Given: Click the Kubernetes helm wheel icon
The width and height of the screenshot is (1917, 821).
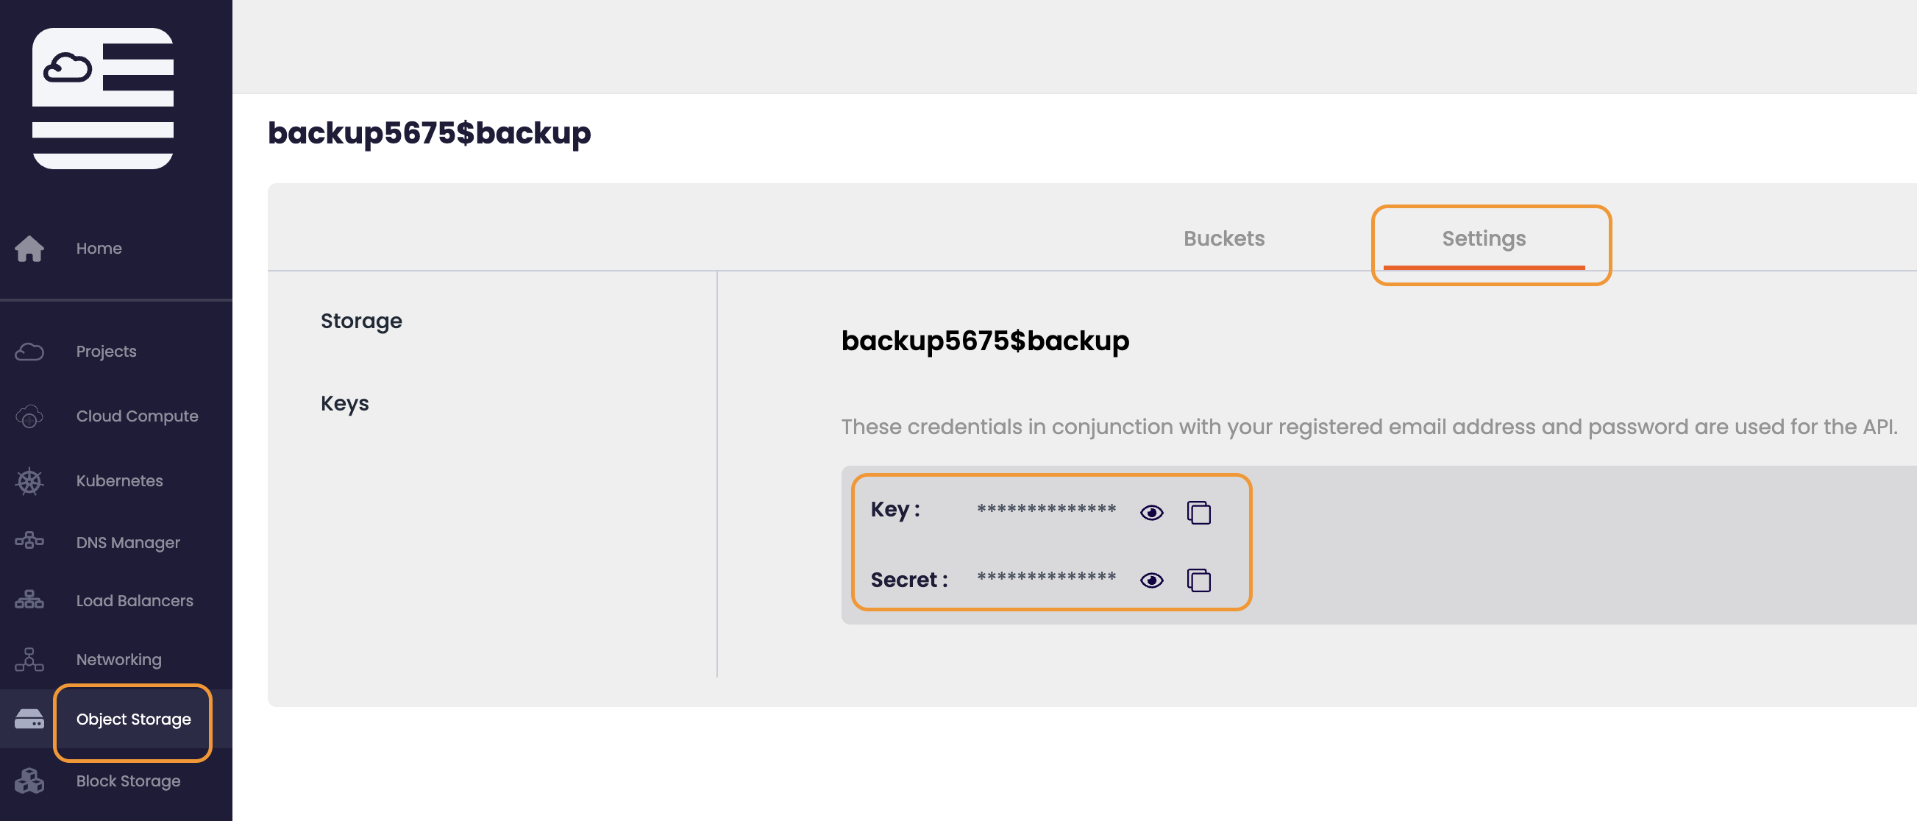Looking at the screenshot, I should (29, 481).
